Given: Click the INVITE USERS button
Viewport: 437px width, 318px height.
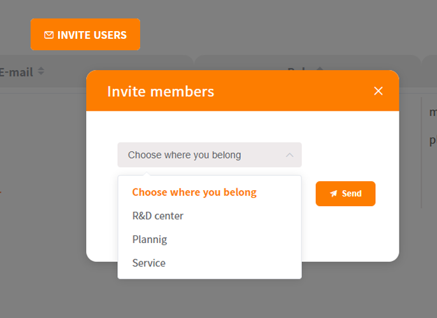Looking at the screenshot, I should coord(85,34).
